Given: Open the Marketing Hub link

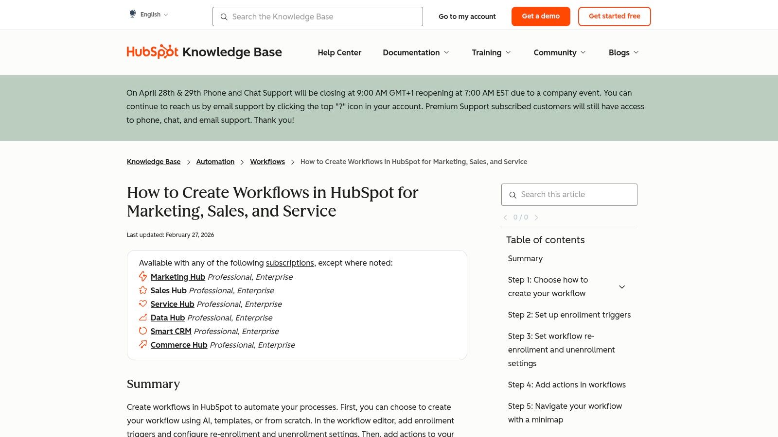Looking at the screenshot, I should (x=178, y=277).
